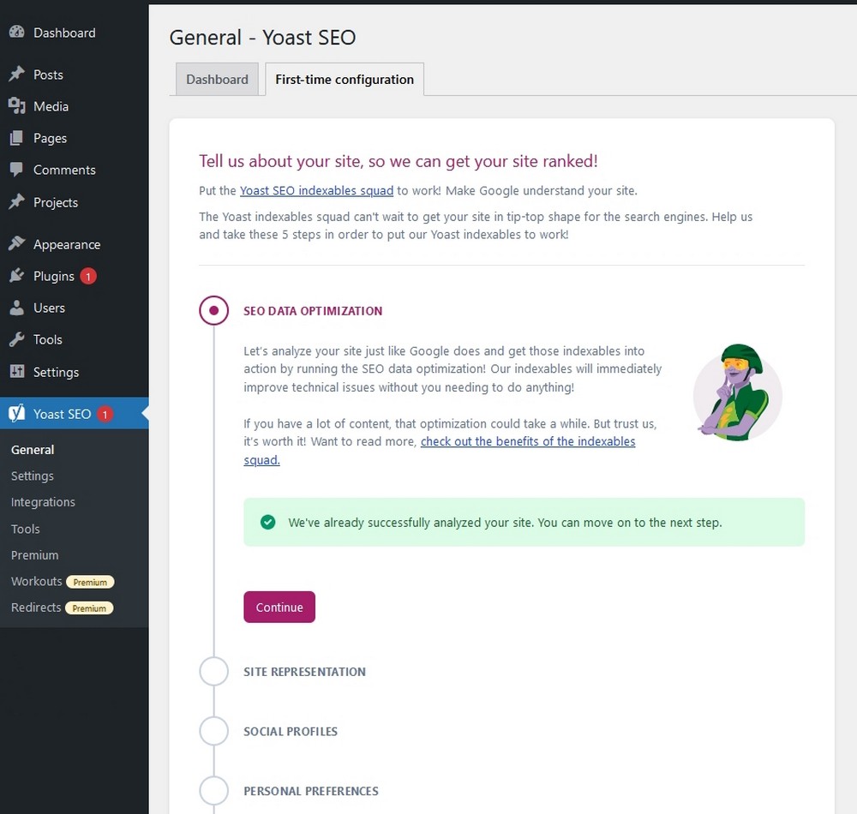Click the Tools wrench icon
Viewport: 857px width, 814px height.
(16, 339)
